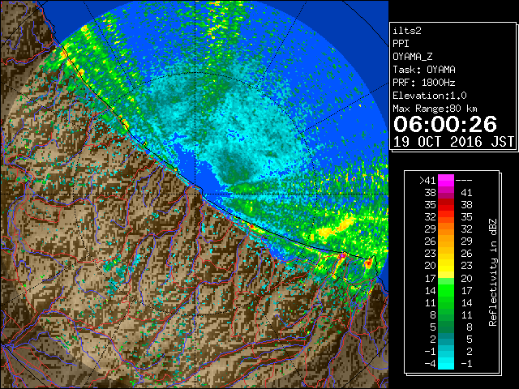The height and width of the screenshot is (389, 519).
Task: Select the 'Task: OYAMA' line
Action: (x=424, y=70)
